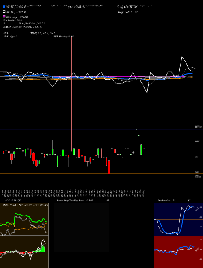Click the 'ADX: 7.83 +DY: 42.23 -DY: 36.09' header
Screen dimensions: 203x268
point(25,205)
